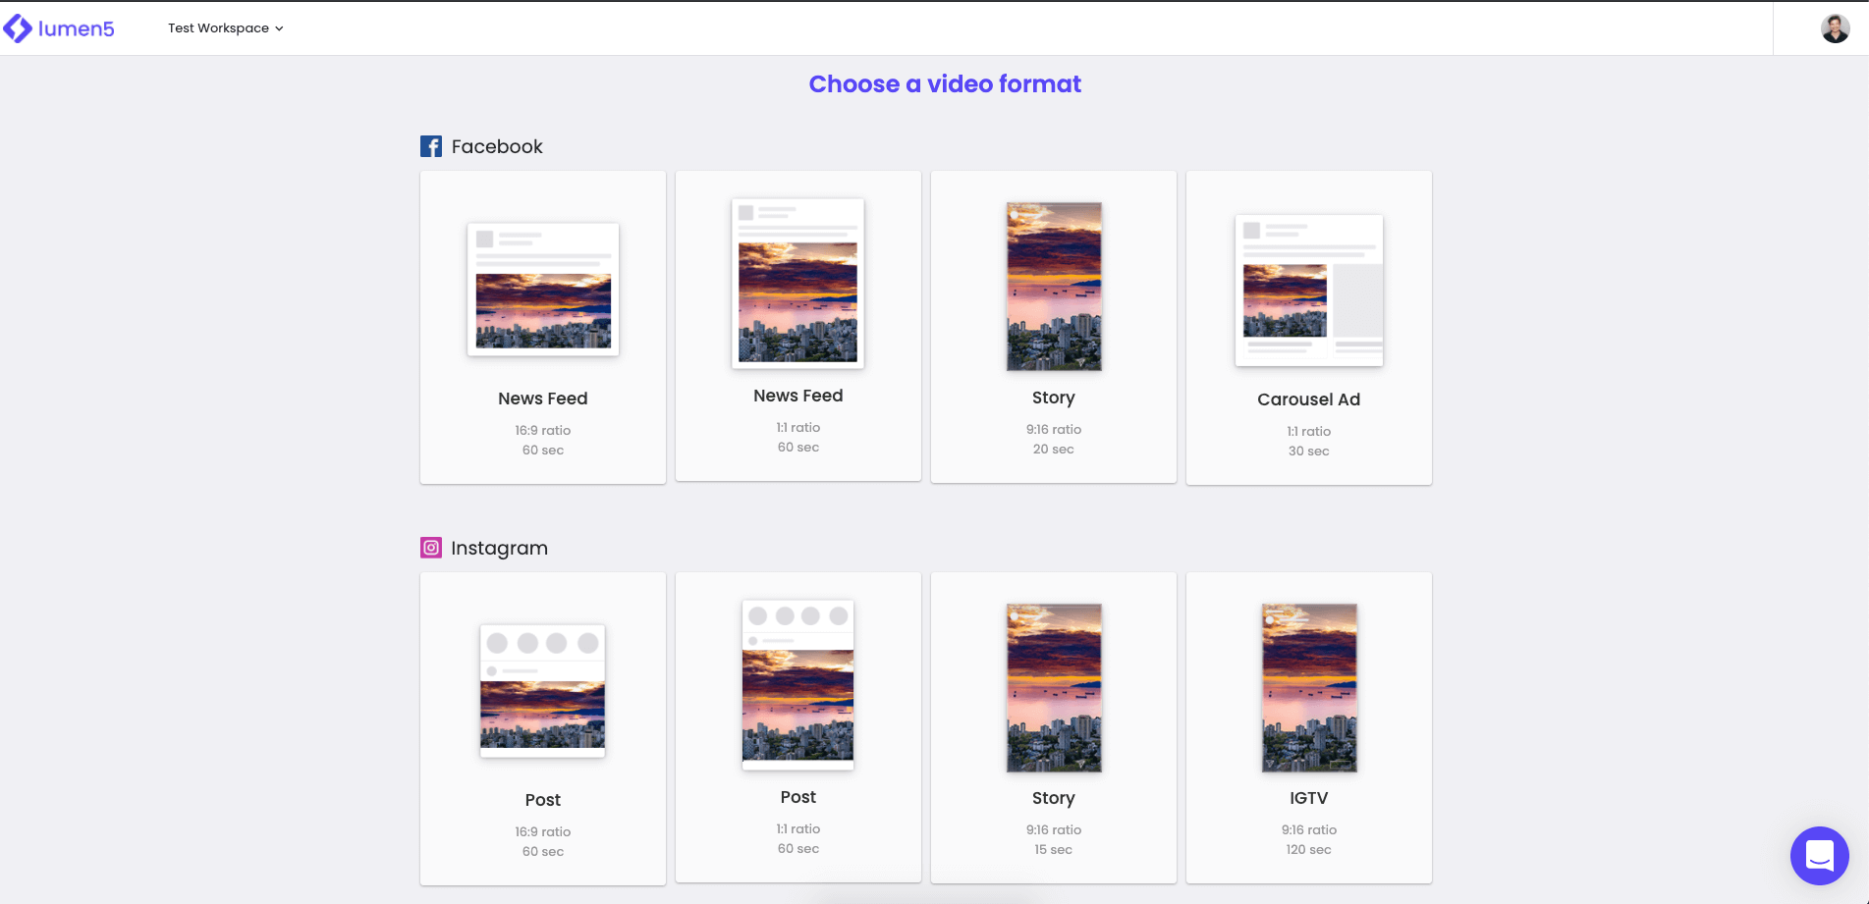The height and width of the screenshot is (904, 1869).
Task: Choose the Instagram Story 15 sec format
Action: (1054, 728)
